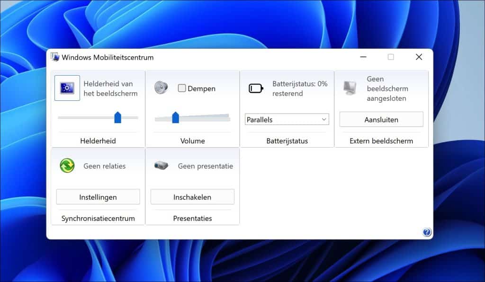This screenshot has width=485, height=282.
Task: Click the Mobility Center title bar icon
Action: pos(55,57)
